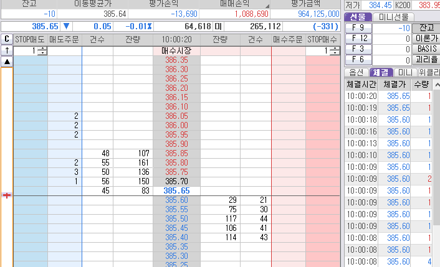Click the 10:00:20 time header
This screenshot has width=440, height=267.
point(176,39)
